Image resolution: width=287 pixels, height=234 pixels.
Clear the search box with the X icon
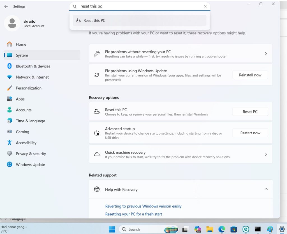click(x=205, y=6)
